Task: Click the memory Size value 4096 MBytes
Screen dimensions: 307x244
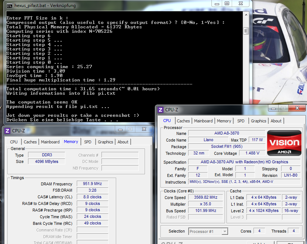Action: pos(47,161)
